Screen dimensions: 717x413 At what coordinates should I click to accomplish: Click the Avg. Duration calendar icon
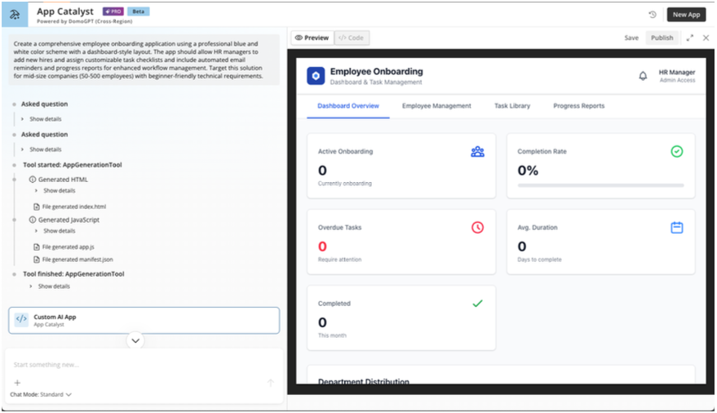coord(677,227)
